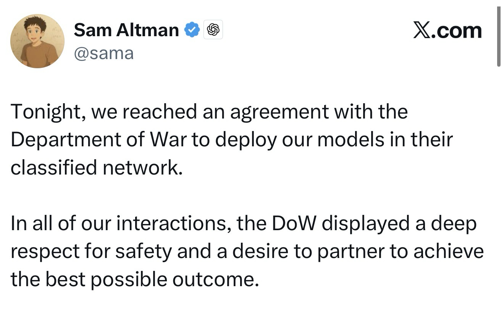
Task: Open Sam Altman's profile avatar picture
Action: click(x=37, y=41)
